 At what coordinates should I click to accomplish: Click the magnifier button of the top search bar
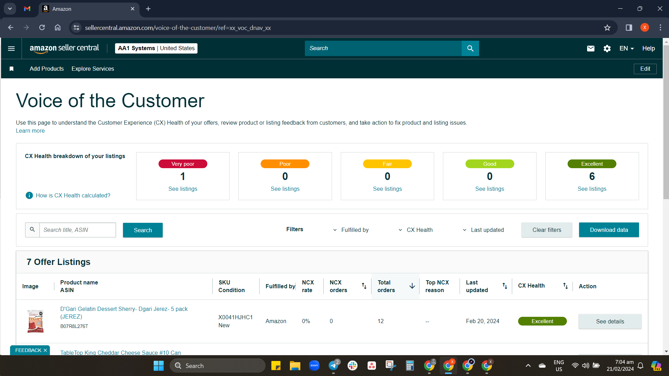[470, 48]
